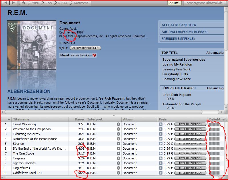This screenshot has height=180, width=229.
Task: Click the 27 Titel count indicator
Action: point(174,3)
